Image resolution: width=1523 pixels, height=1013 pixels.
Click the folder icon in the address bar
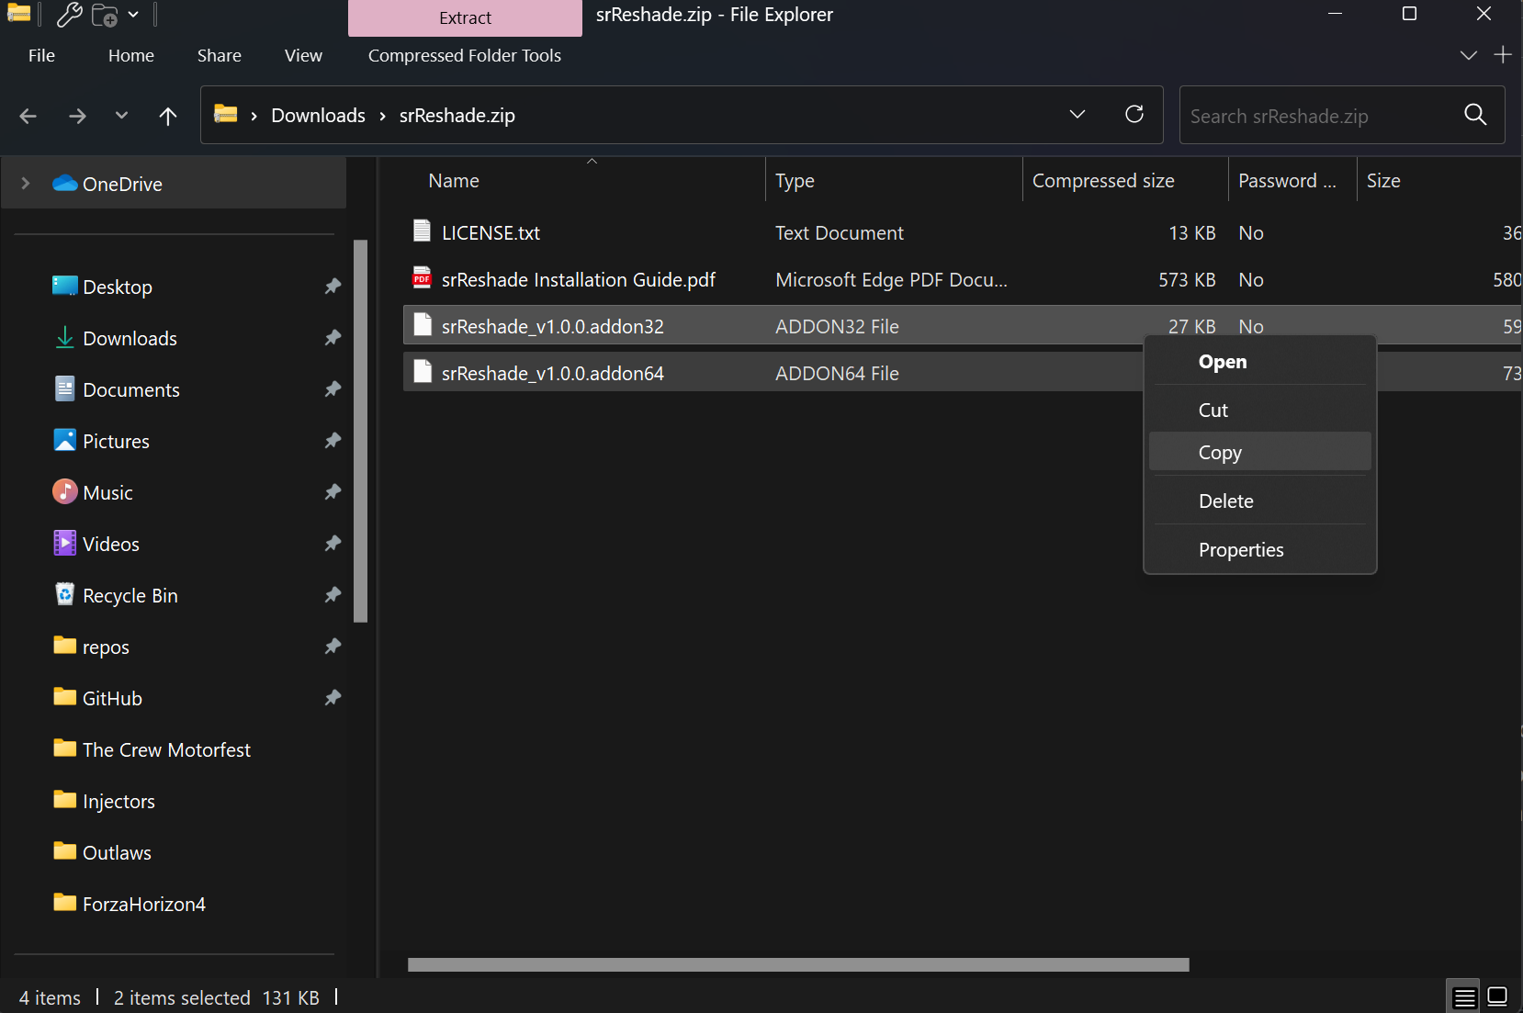tap(226, 114)
